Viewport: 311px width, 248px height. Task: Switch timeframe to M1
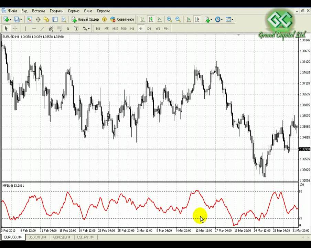tap(98, 29)
